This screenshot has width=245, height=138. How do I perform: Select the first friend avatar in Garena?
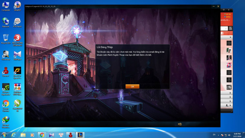point(229,43)
